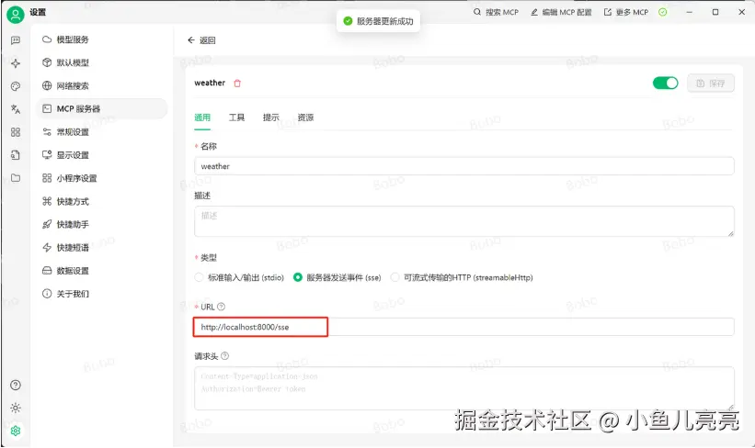The width and height of the screenshot is (755, 448).
Task: Maximize the settings window
Action: pos(715,13)
